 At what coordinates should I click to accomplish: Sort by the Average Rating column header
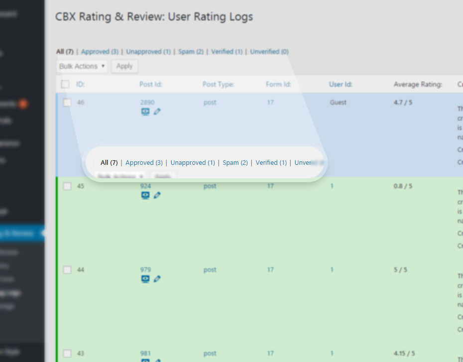[418, 85]
